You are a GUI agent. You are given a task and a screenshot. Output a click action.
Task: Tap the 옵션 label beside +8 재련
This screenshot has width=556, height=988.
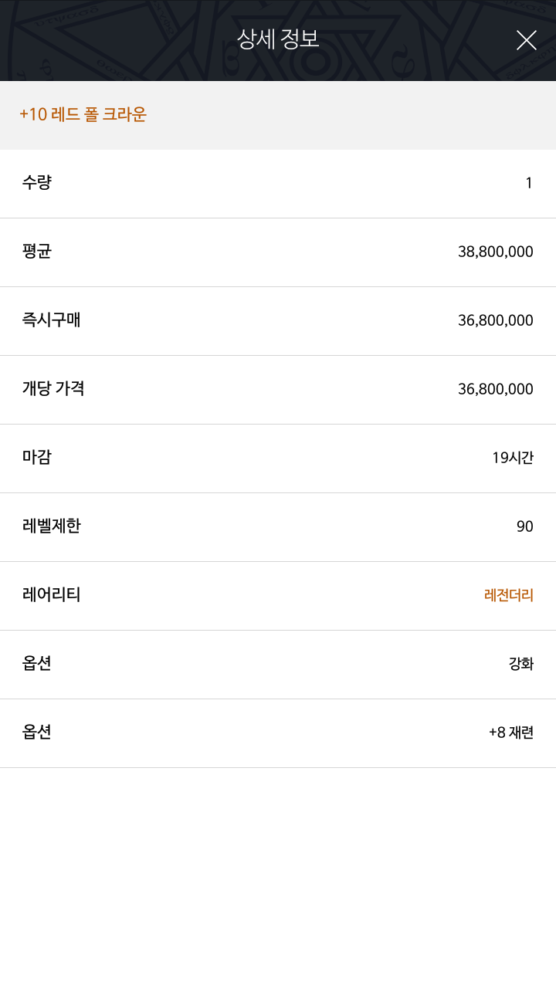(37, 733)
